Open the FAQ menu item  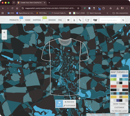[x=60, y=20]
